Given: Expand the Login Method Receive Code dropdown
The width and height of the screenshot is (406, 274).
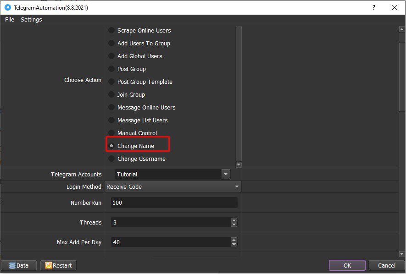Looking at the screenshot, I should point(172,186).
